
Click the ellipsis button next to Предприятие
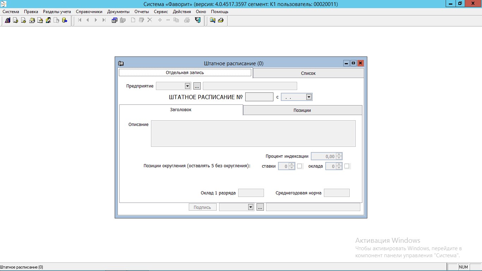point(197,86)
